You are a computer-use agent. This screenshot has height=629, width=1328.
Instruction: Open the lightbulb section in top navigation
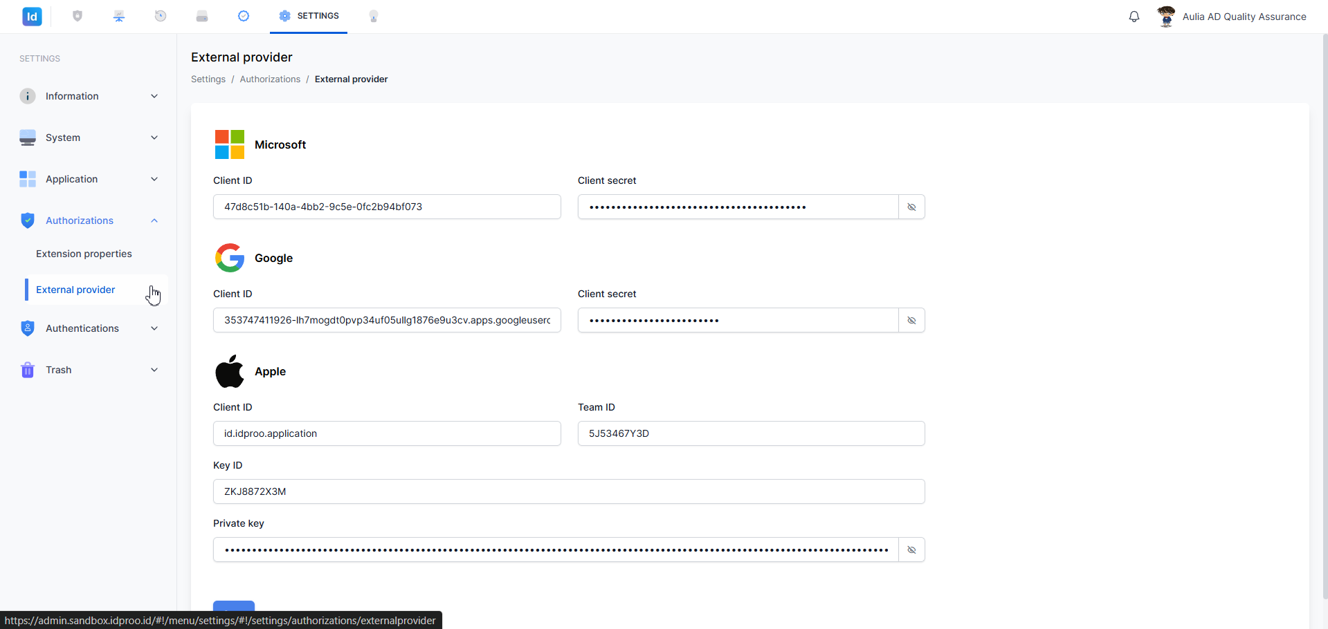[374, 16]
